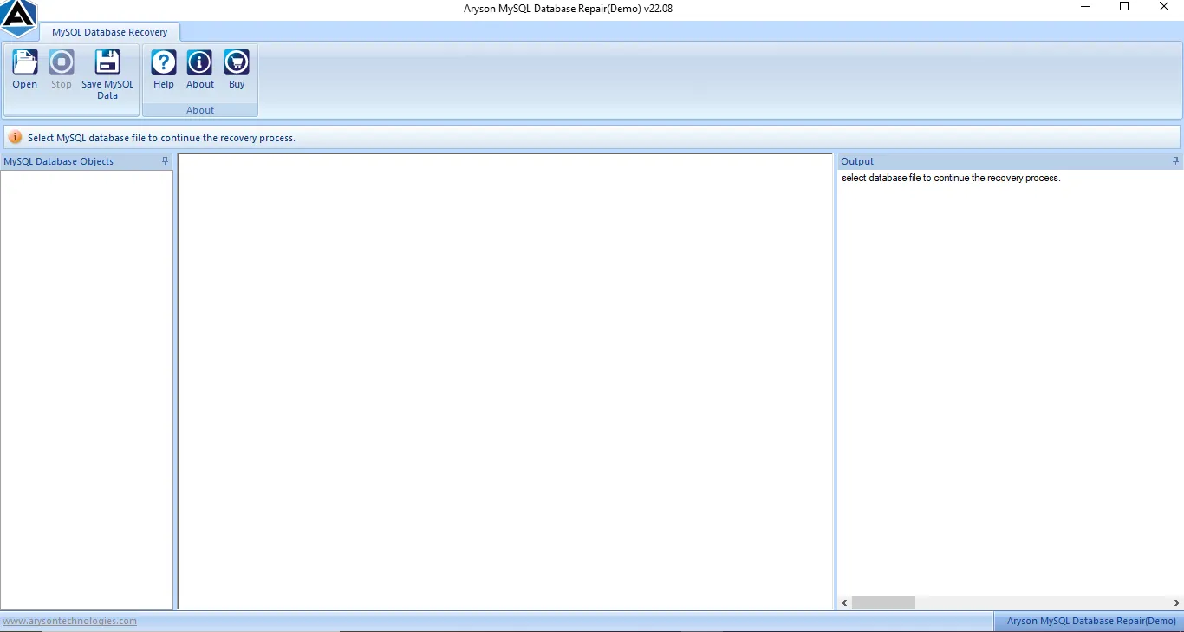Click the Output panel title

[x=857, y=161]
